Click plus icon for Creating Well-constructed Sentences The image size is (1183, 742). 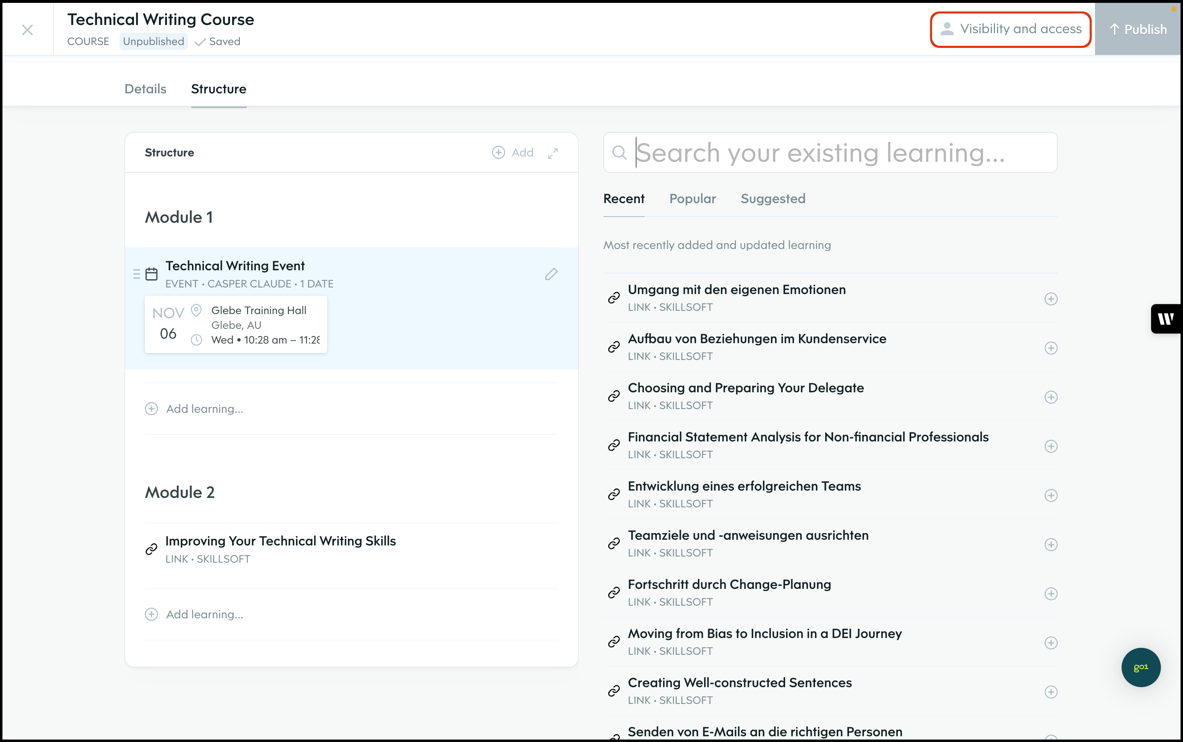click(1050, 692)
